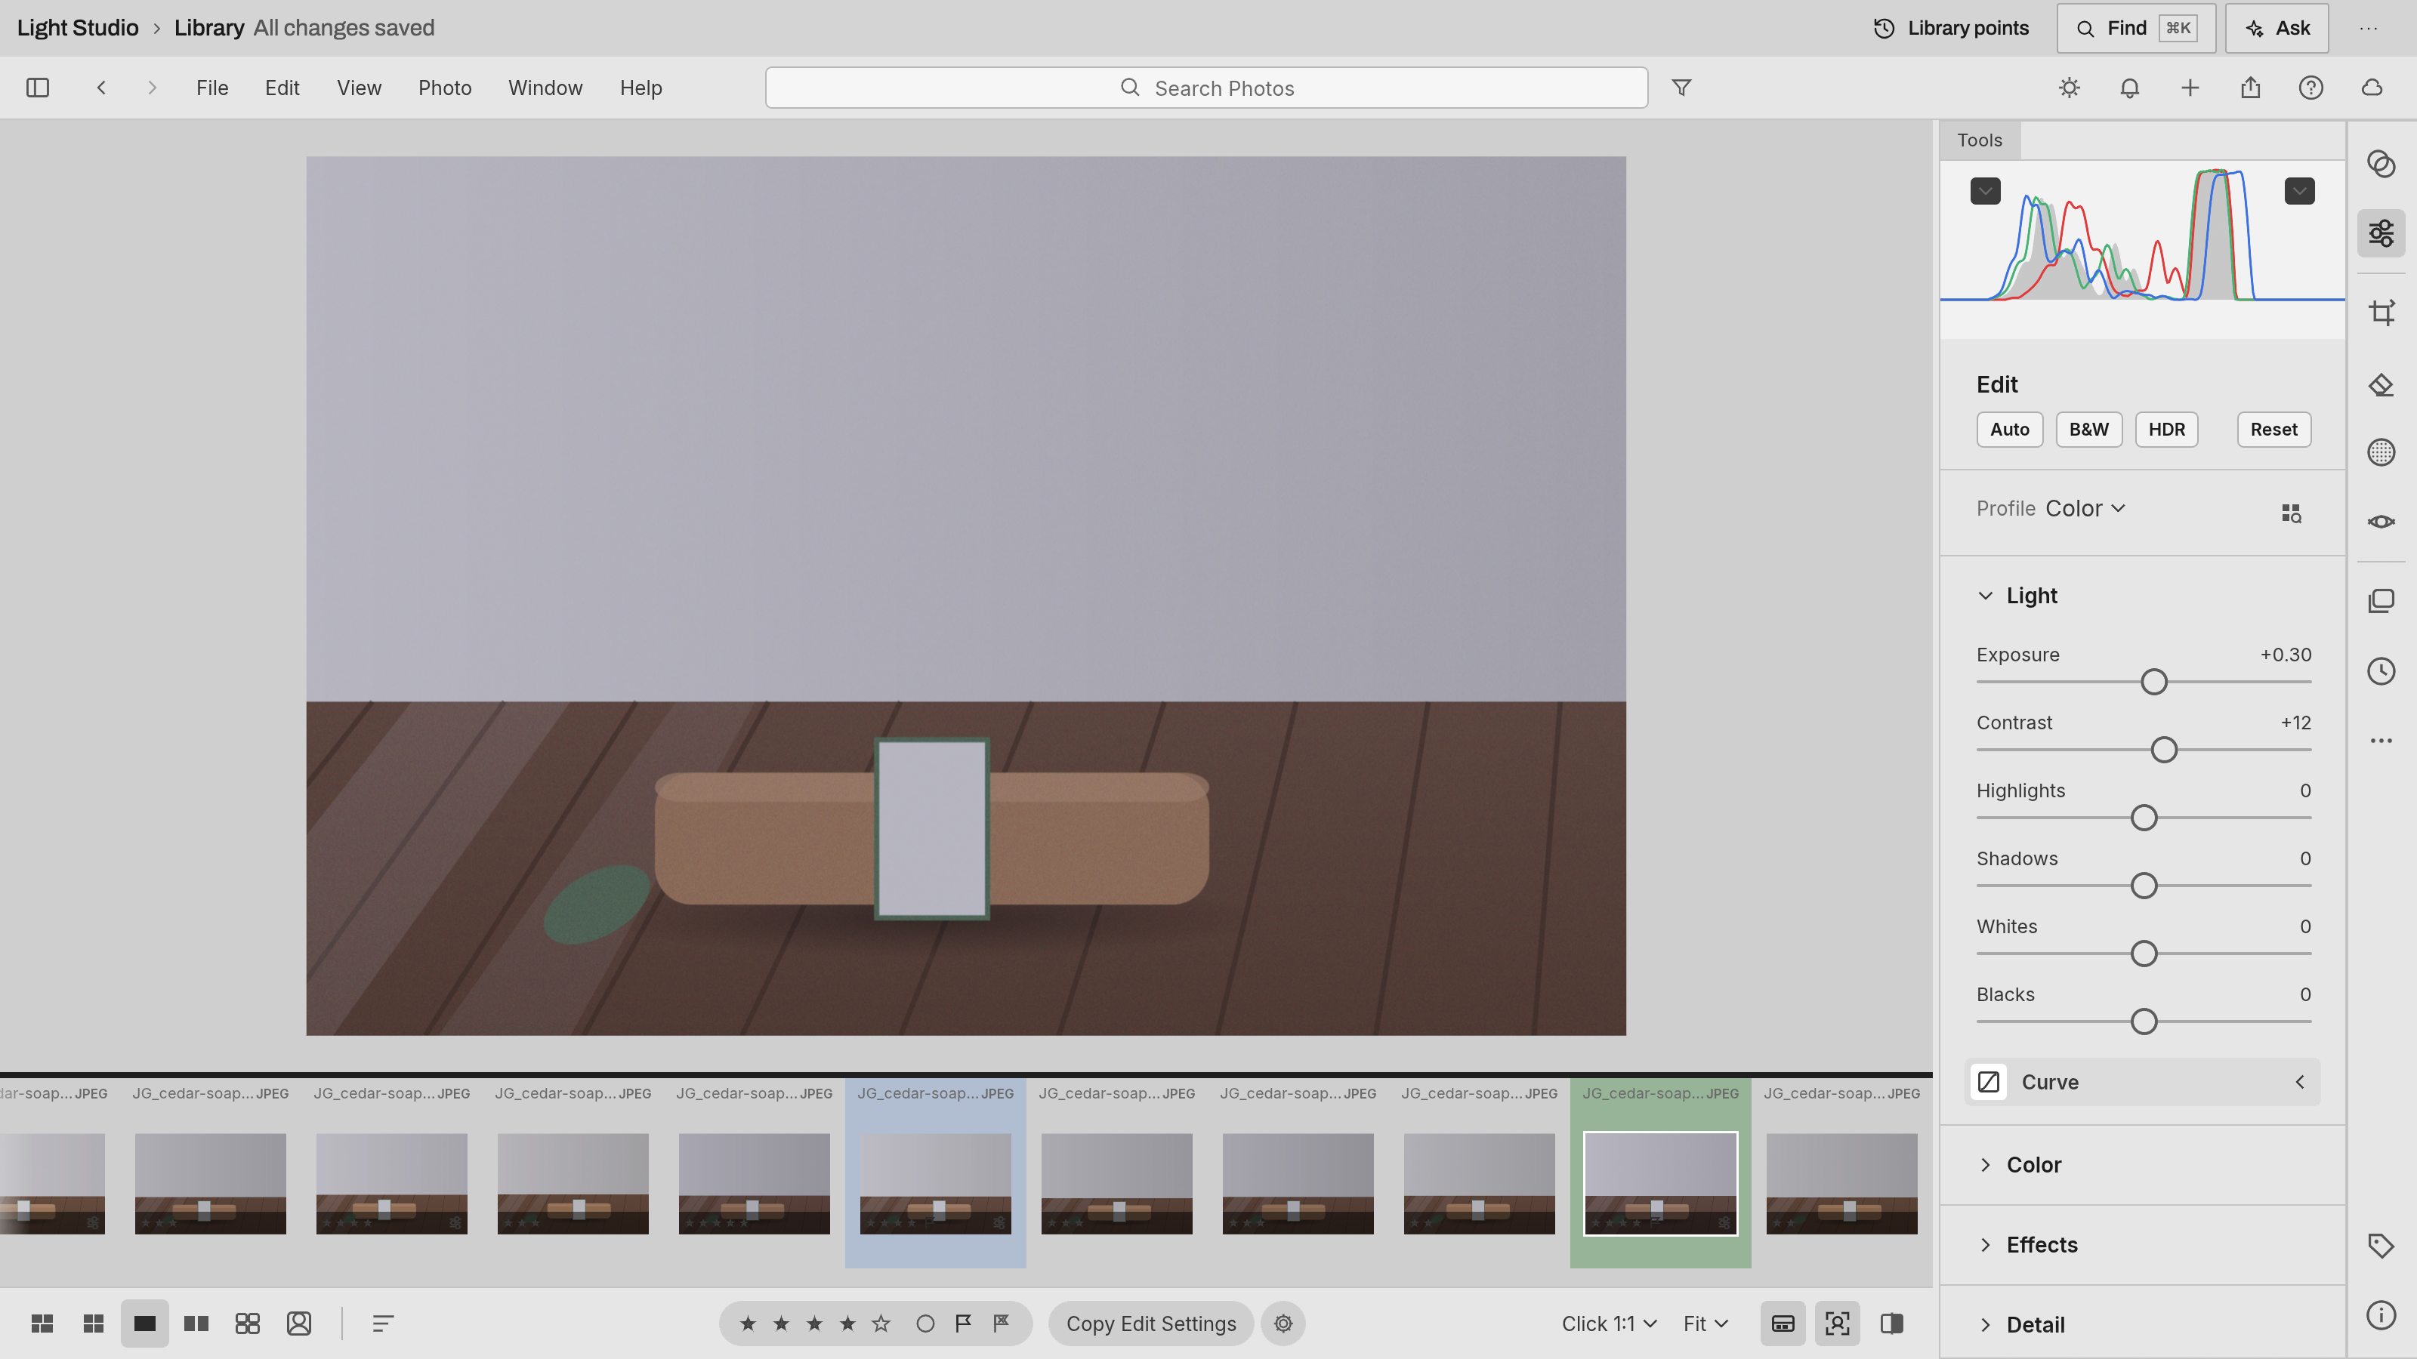2417x1359 pixels.
Task: Click the Reset button
Action: [x=2273, y=430]
